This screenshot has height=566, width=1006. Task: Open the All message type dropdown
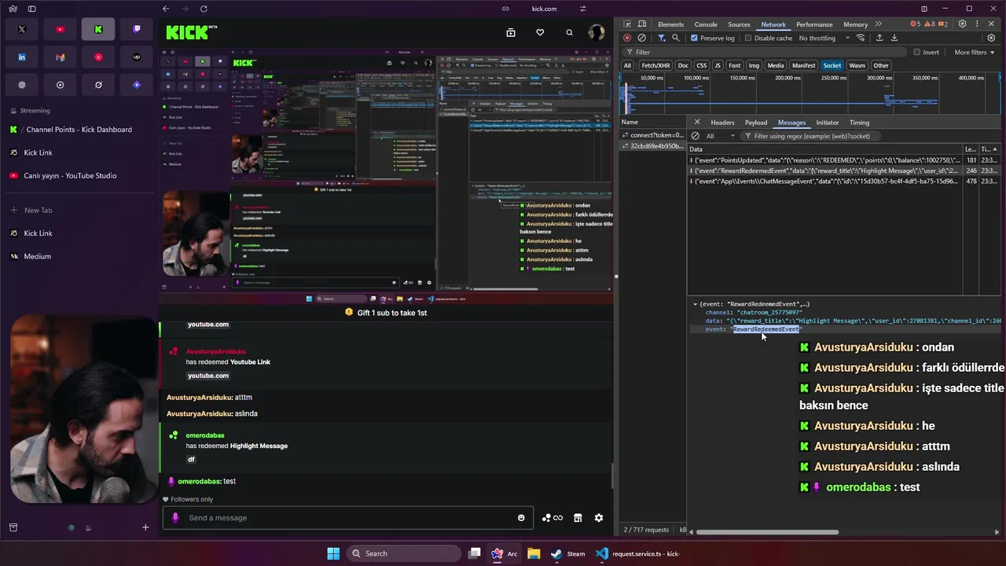(720, 136)
